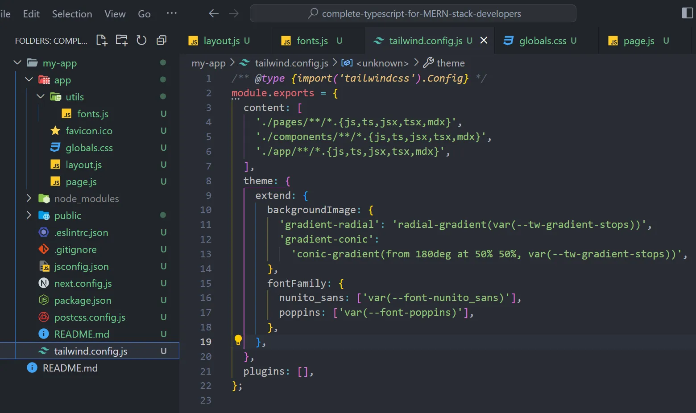Expand the public folder
The image size is (696, 413).
(x=29, y=215)
